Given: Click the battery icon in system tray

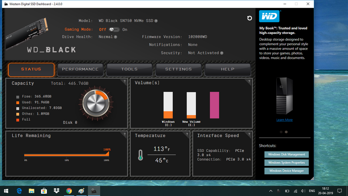Looking at the screenshot, I should pos(287,191).
